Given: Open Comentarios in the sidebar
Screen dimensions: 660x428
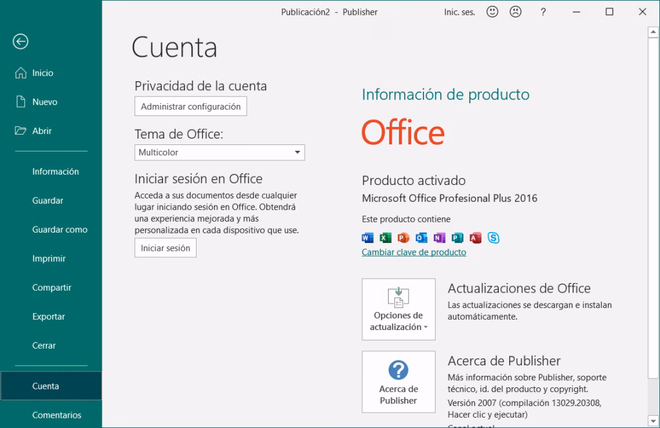Looking at the screenshot, I should pos(57,415).
